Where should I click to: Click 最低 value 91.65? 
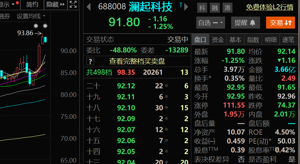click(286, 87)
